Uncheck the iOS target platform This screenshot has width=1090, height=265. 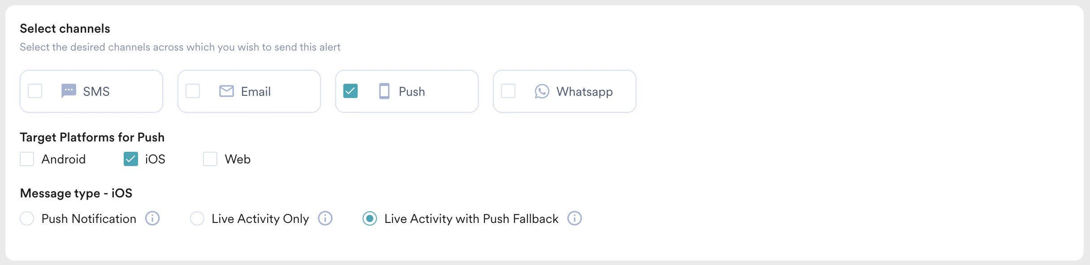click(130, 159)
